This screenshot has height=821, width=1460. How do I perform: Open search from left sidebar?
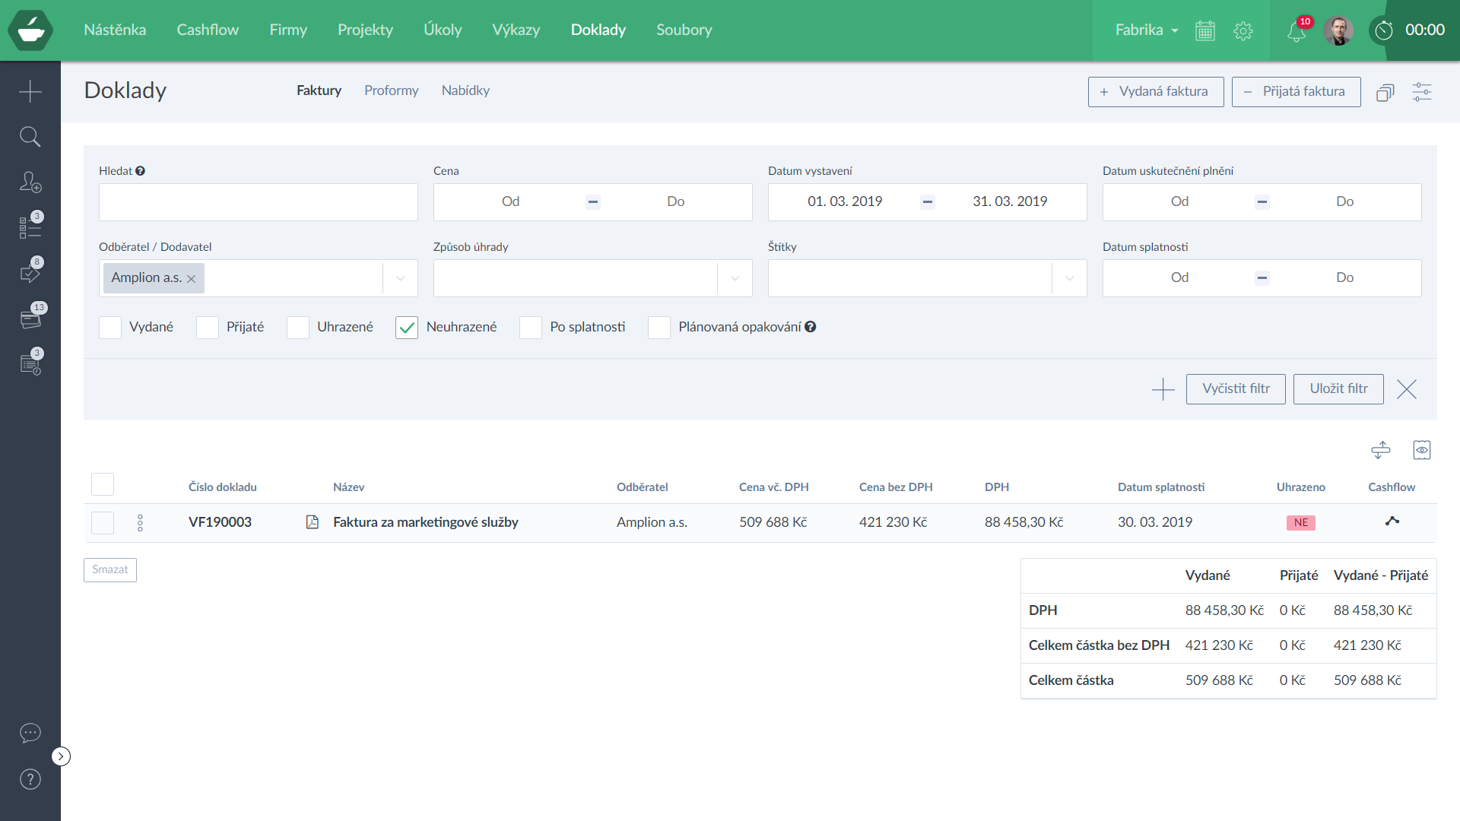[30, 137]
